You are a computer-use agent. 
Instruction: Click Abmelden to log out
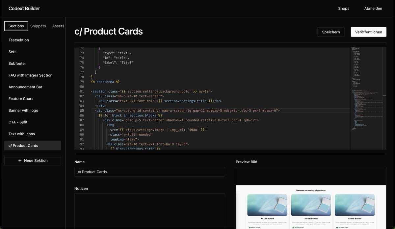[373, 9]
